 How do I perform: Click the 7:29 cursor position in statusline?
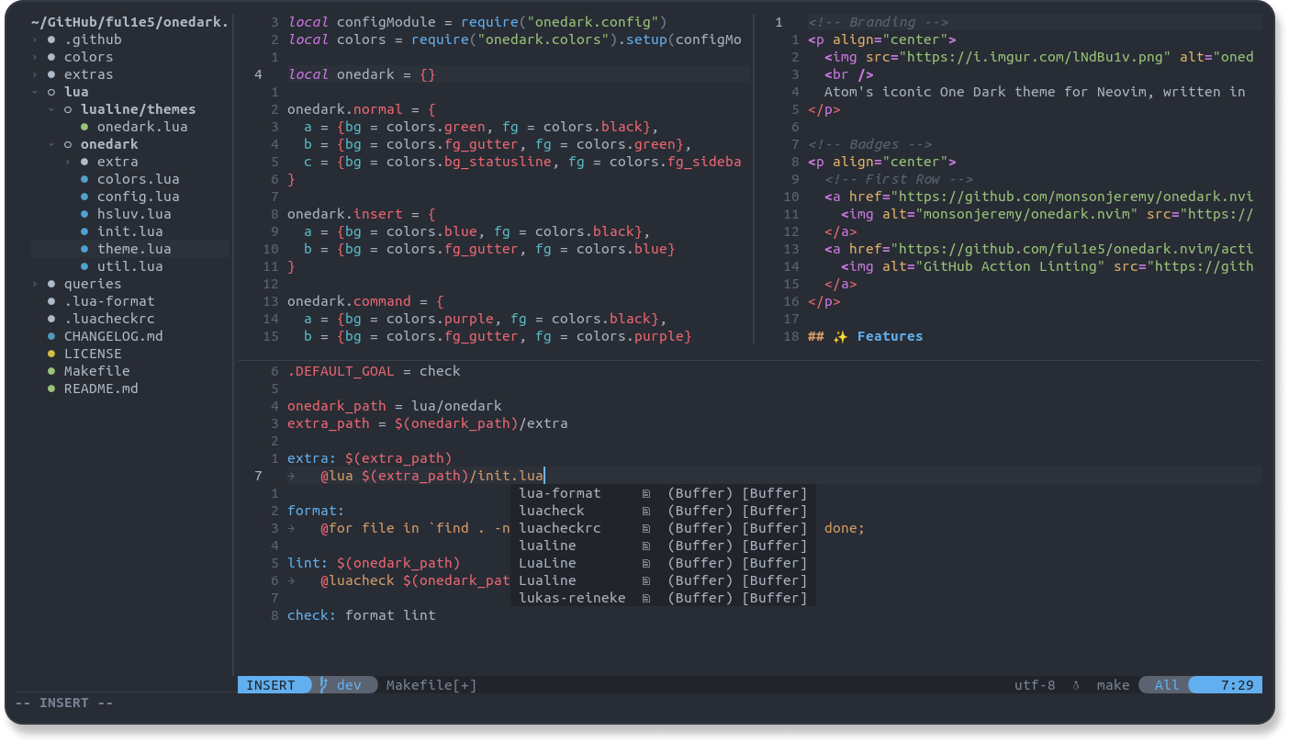[1238, 685]
